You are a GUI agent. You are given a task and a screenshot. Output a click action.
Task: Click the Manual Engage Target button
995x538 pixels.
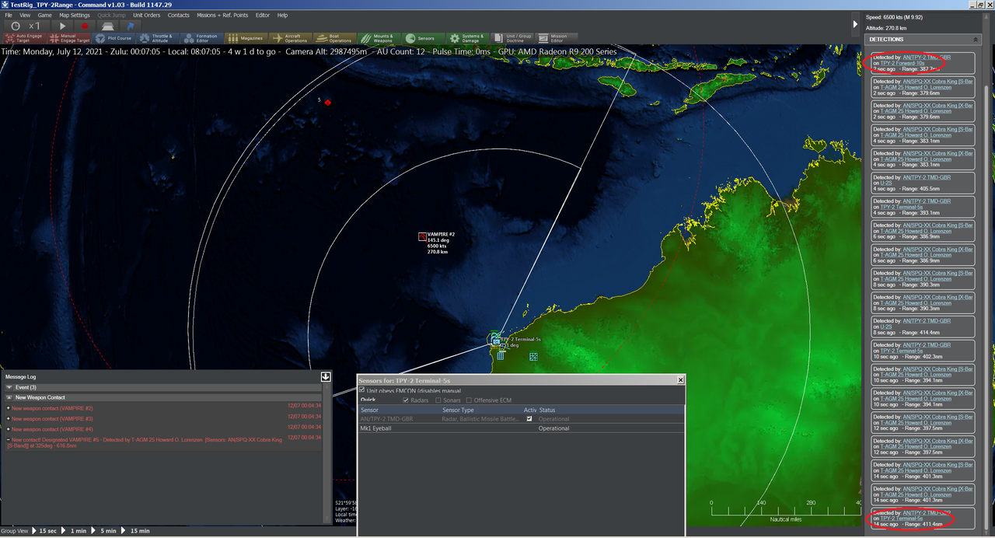point(69,38)
